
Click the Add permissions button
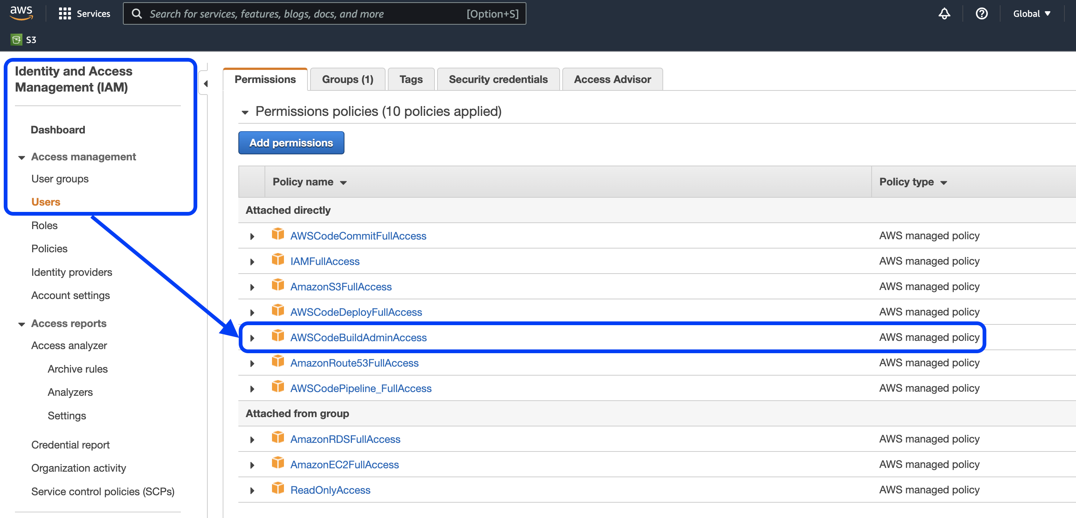[291, 143]
